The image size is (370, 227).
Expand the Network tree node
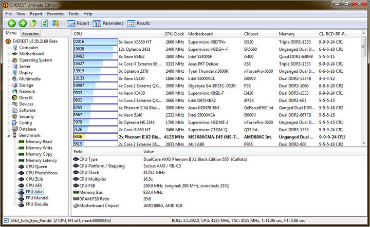point(9,92)
